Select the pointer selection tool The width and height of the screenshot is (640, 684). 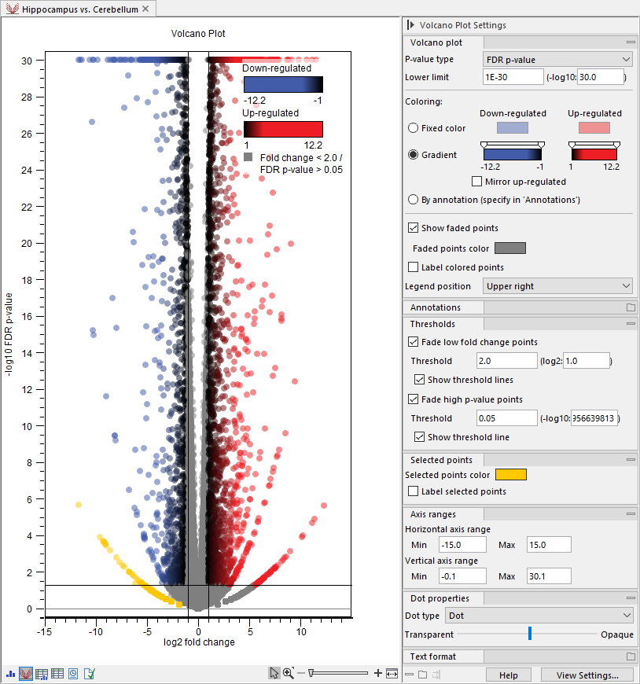point(274,673)
